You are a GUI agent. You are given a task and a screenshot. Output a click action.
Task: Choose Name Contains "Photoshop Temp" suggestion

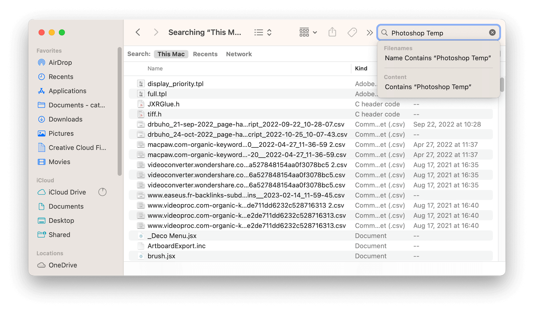(x=438, y=58)
